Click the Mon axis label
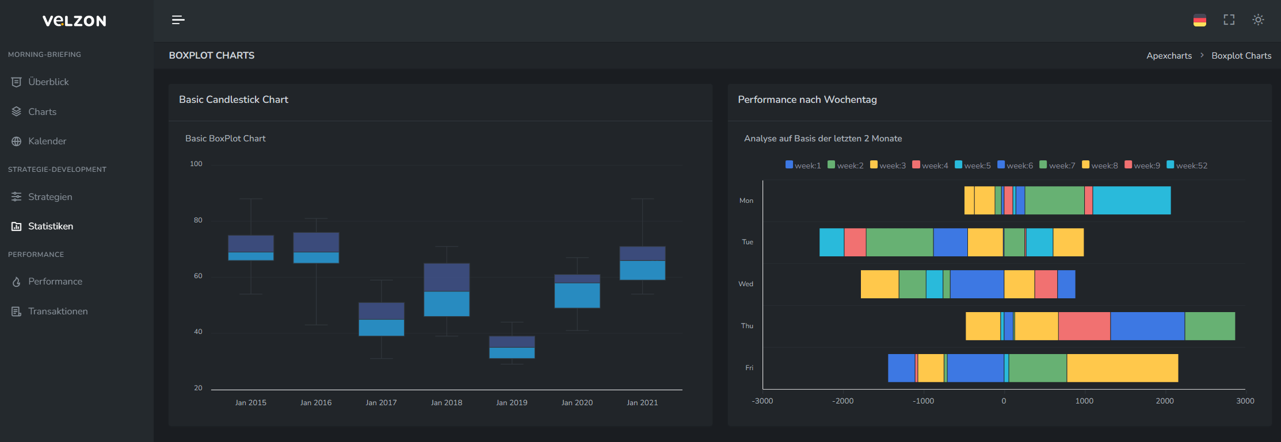 coord(746,201)
